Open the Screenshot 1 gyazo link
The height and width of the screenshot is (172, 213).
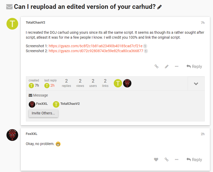click(95, 46)
